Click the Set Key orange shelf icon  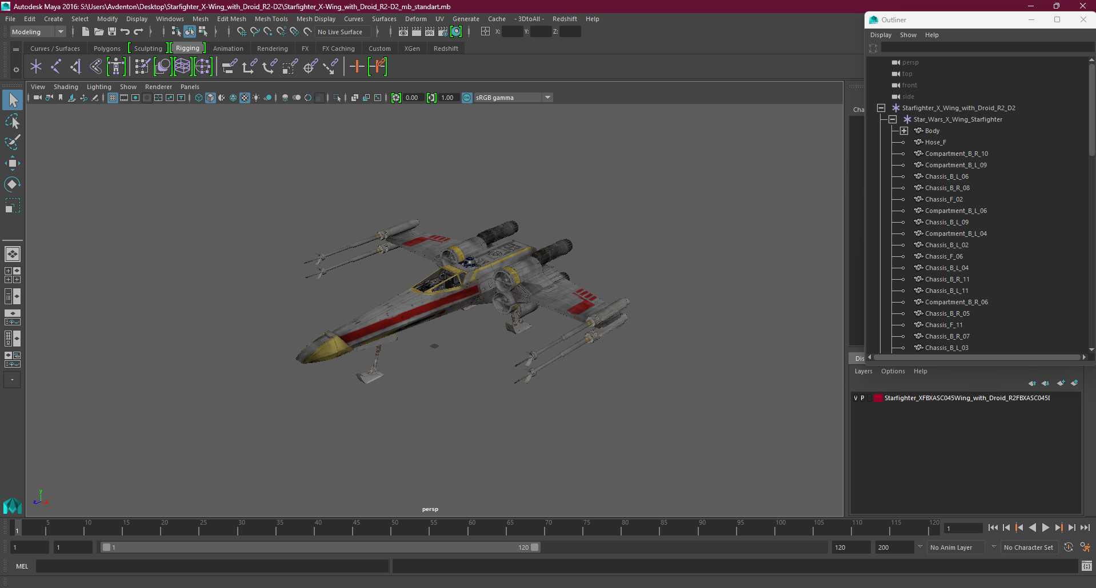point(357,67)
